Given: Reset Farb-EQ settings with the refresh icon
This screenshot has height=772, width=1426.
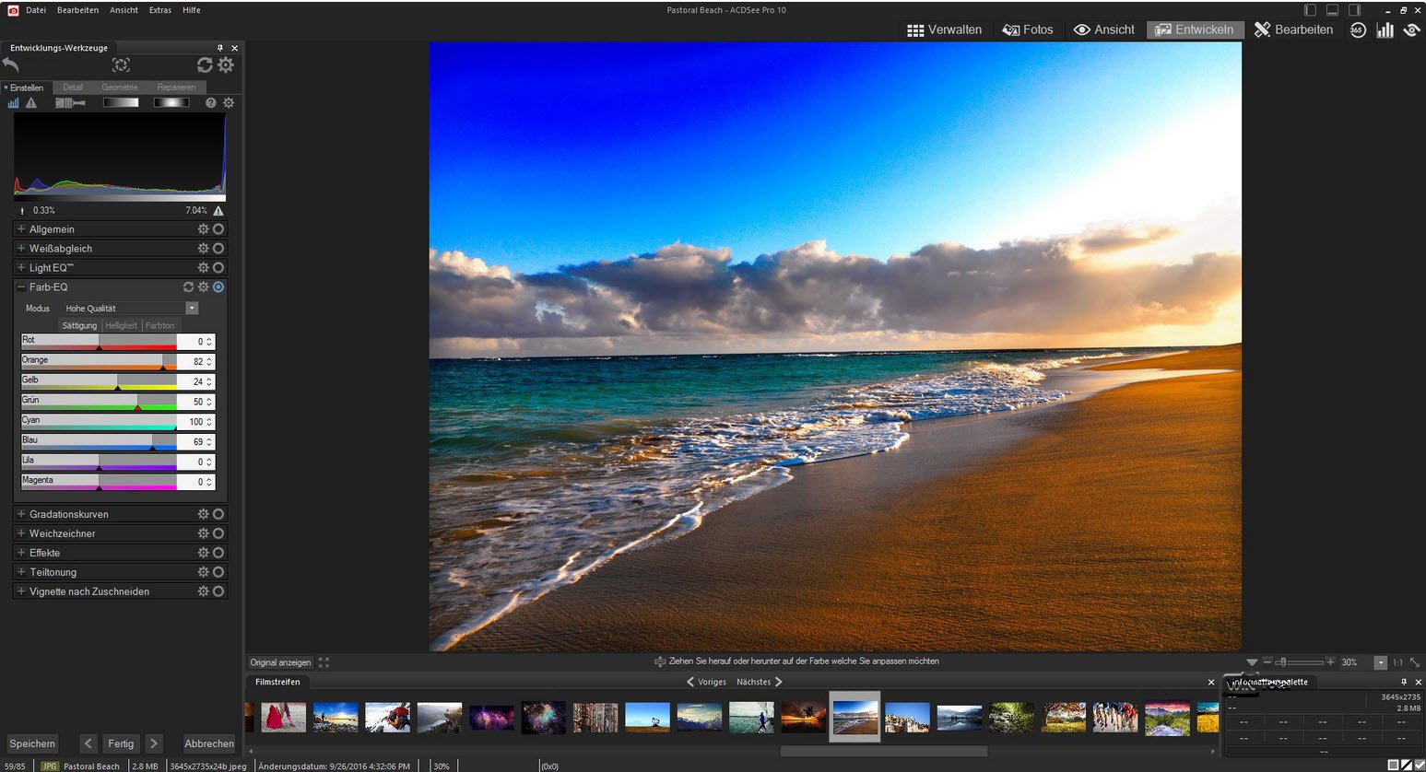Looking at the screenshot, I should coord(188,287).
